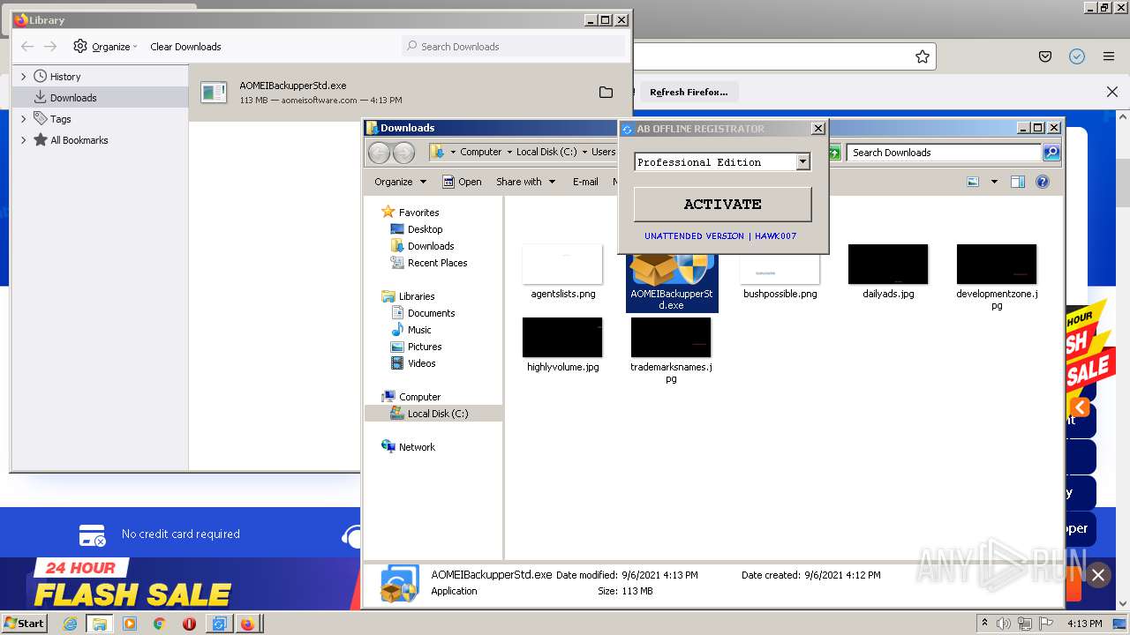The image size is (1130, 635).
Task: Go back in the Library window
Action: point(27,47)
